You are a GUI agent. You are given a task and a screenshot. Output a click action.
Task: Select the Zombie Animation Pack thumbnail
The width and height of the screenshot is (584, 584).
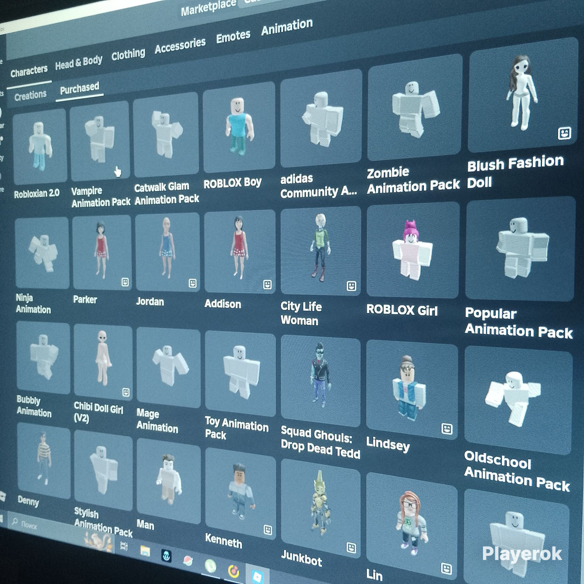[x=415, y=106]
